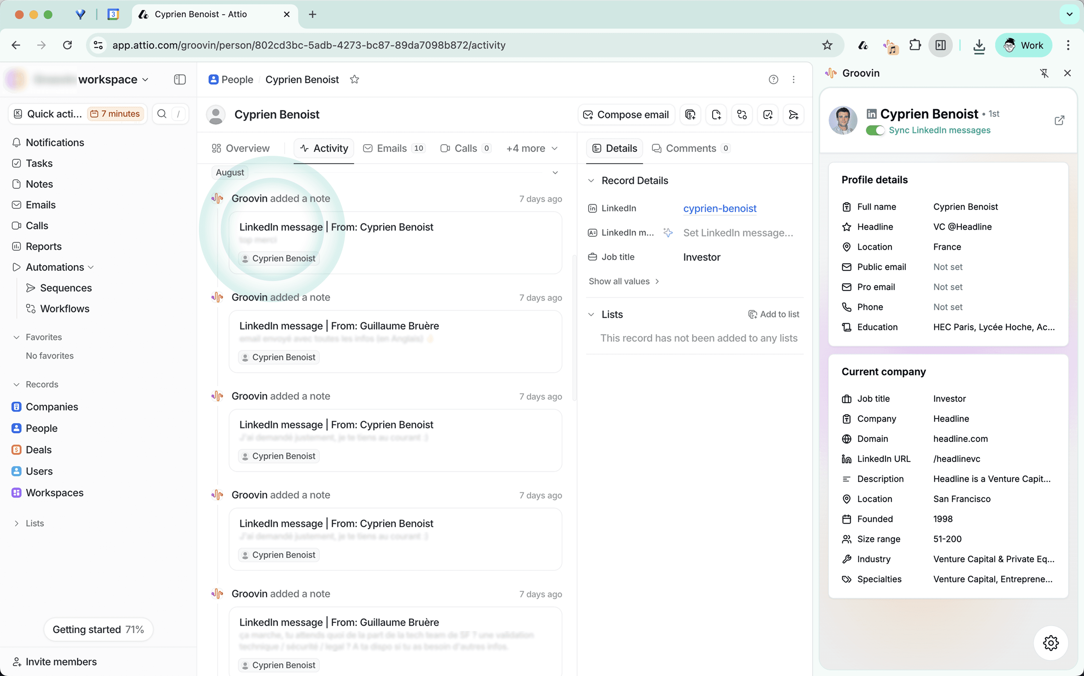This screenshot has height=676, width=1084.
Task: Disable Sync LinkedIn messages toggle
Action: [875, 130]
